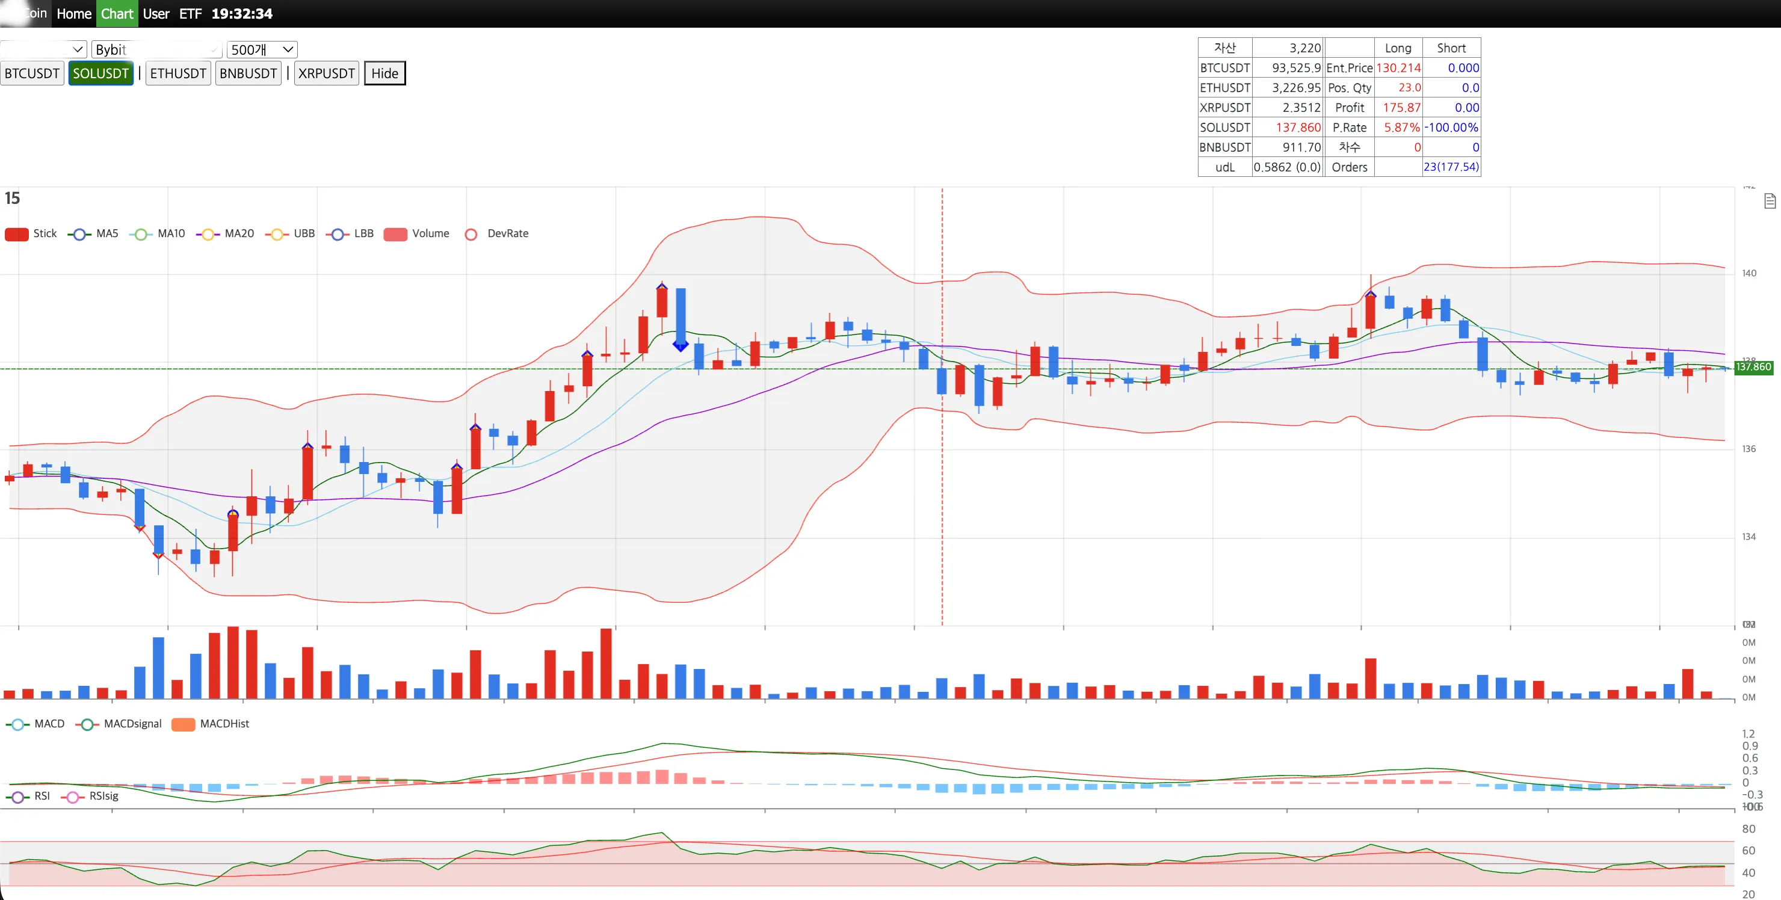Open the Bybit exchange dropdown
This screenshot has width=1781, height=900.
point(156,49)
